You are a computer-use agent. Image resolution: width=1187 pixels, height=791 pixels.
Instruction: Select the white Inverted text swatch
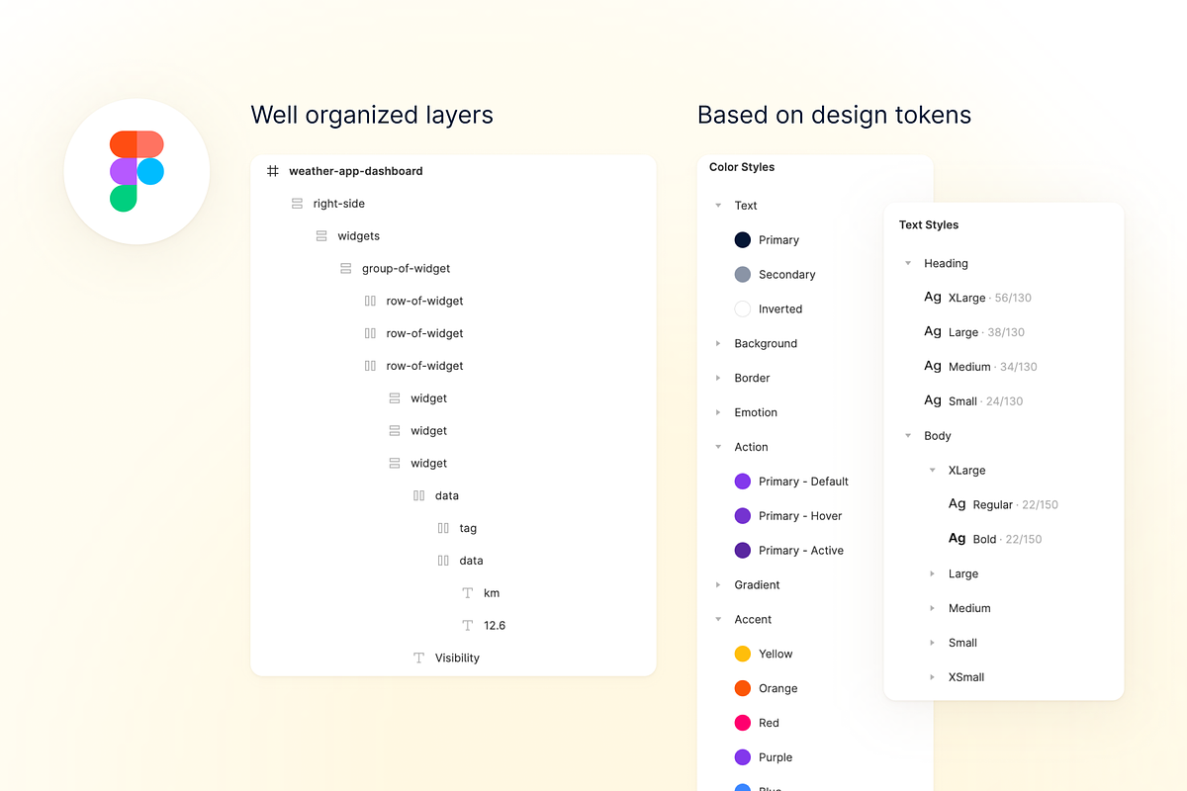point(743,309)
